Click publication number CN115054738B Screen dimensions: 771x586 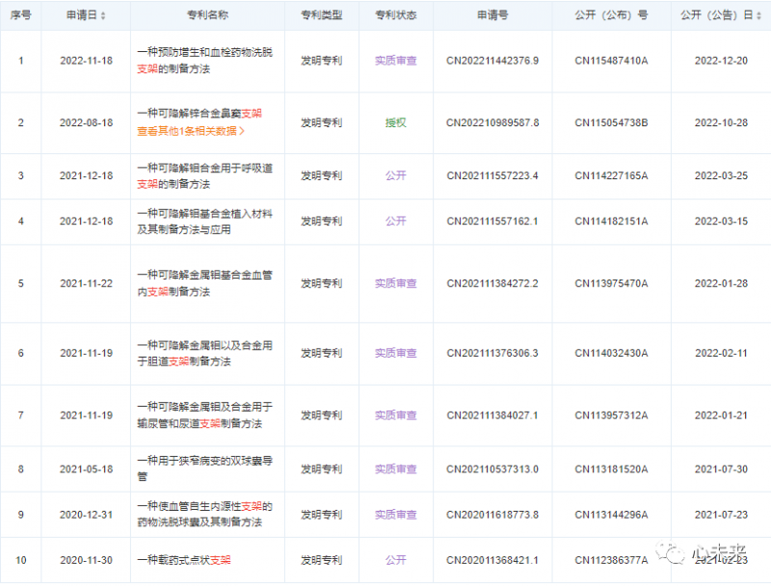611,122
